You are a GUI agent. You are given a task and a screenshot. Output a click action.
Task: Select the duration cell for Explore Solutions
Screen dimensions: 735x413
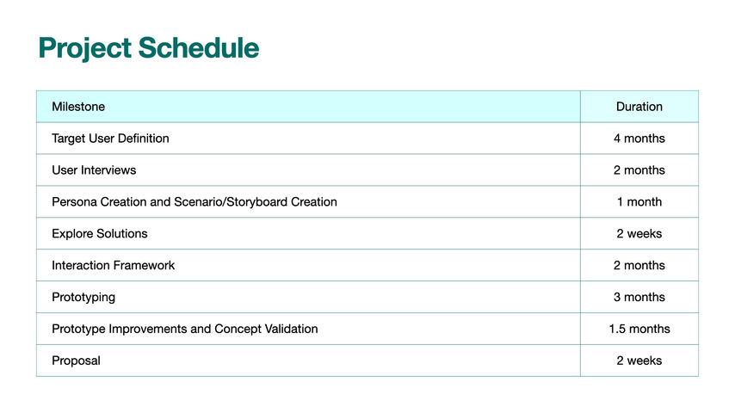(639, 234)
